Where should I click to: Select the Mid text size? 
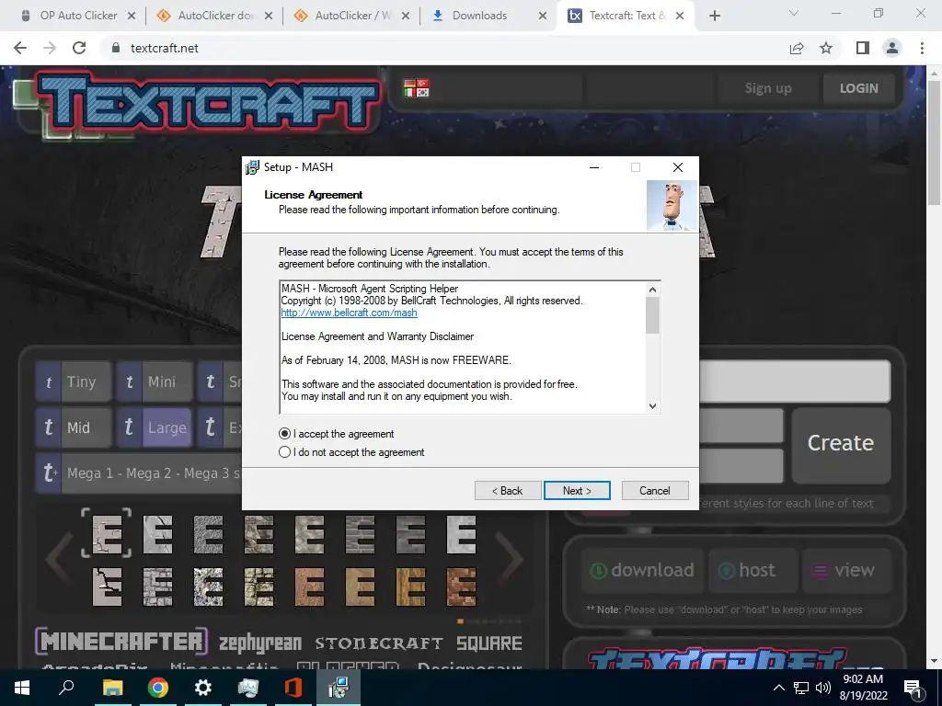(x=74, y=427)
